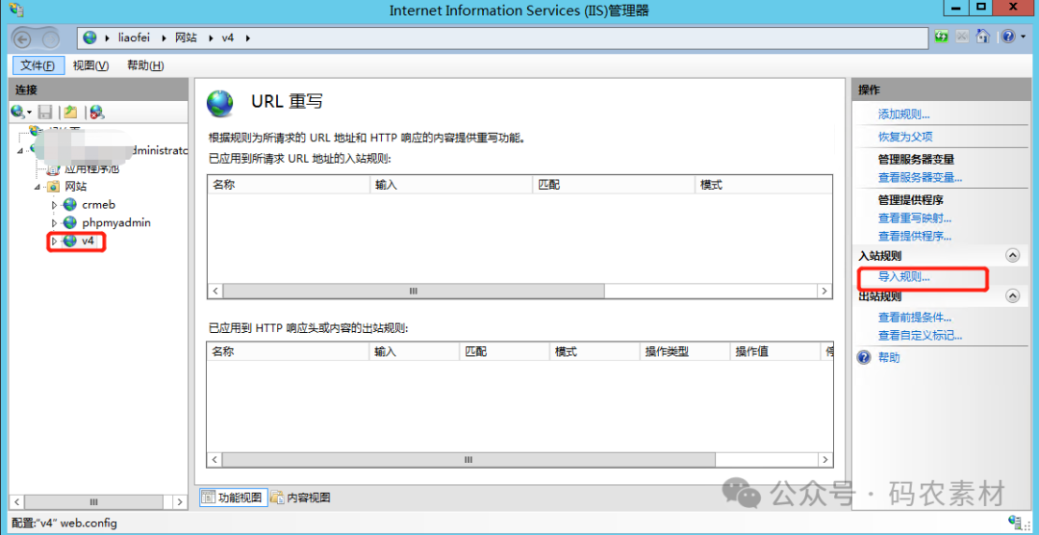Sort outbound rules by 操作值 column header
Image resolution: width=1039 pixels, height=535 pixels.
click(x=774, y=351)
